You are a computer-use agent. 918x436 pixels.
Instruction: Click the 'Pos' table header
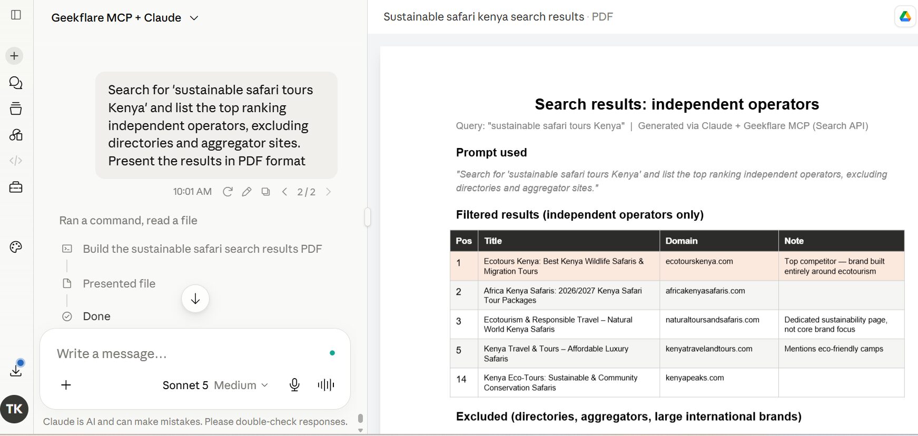click(x=464, y=241)
